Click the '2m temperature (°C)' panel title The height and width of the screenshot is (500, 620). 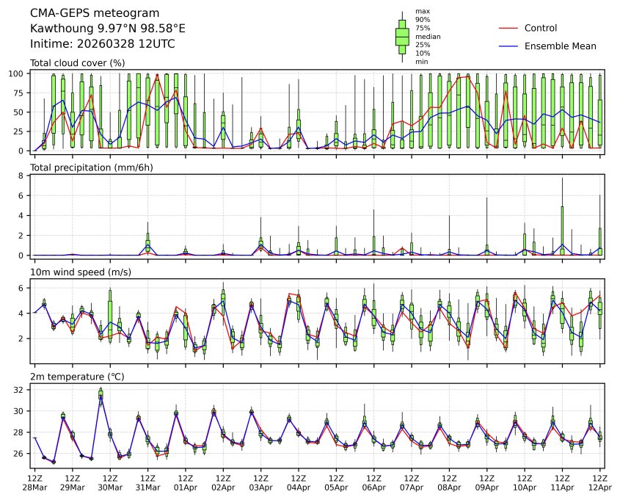tap(77, 377)
